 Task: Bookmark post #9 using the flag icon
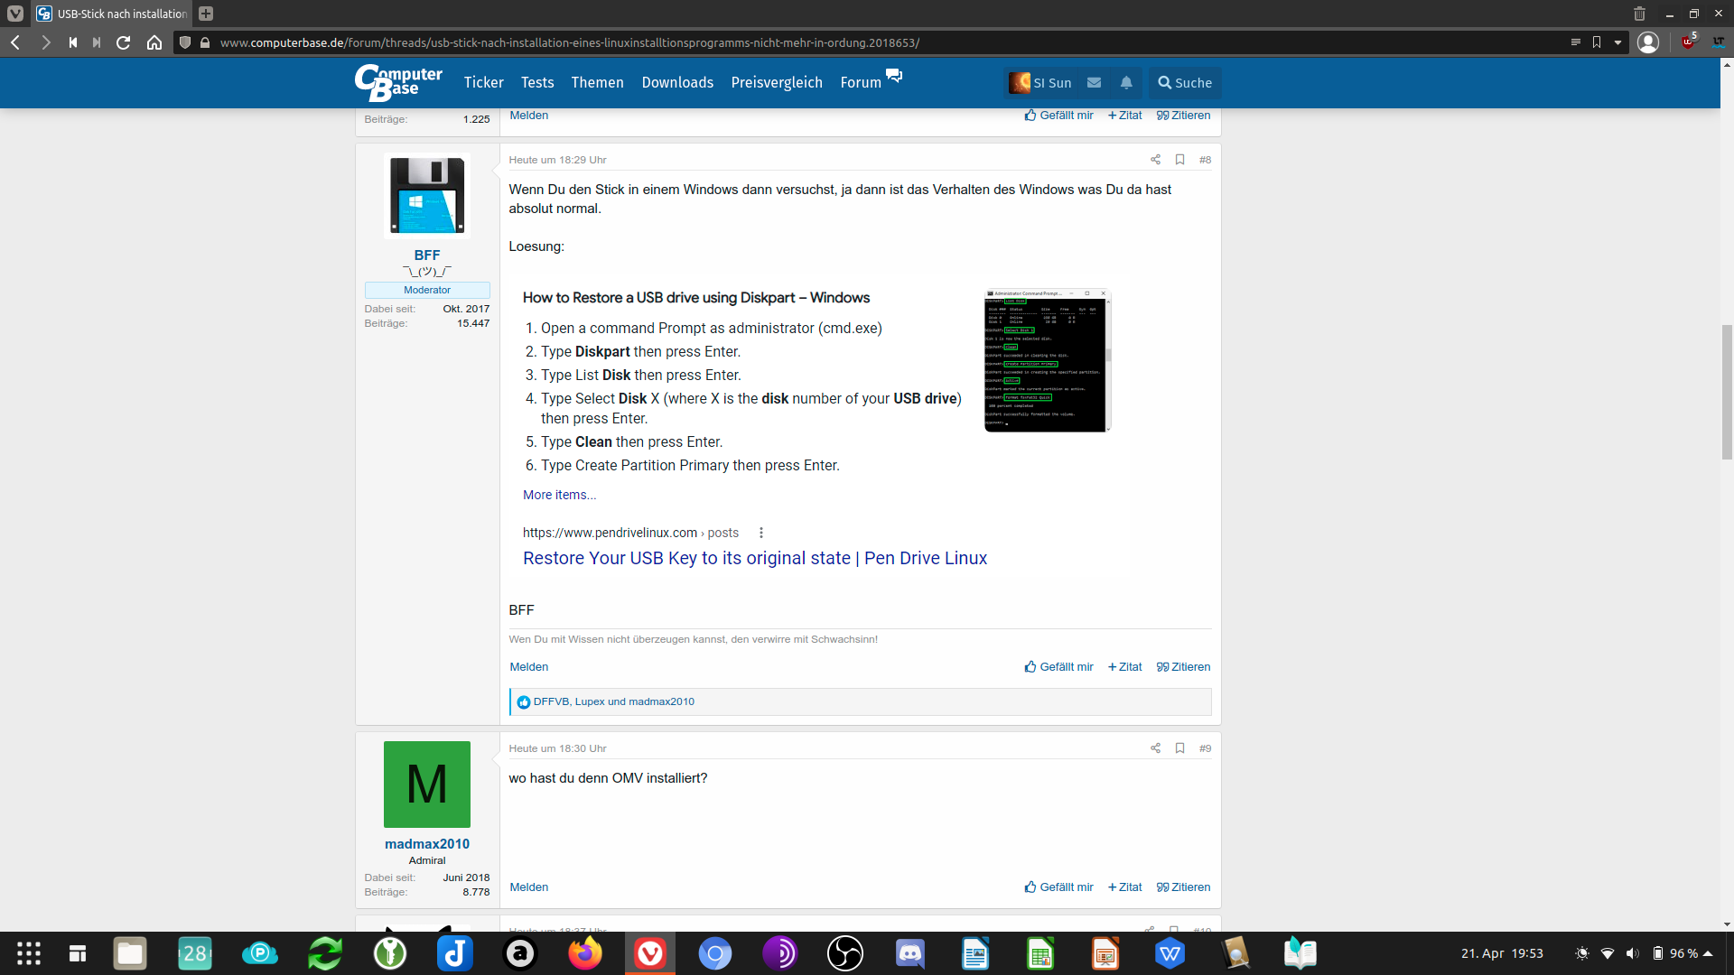(x=1179, y=747)
